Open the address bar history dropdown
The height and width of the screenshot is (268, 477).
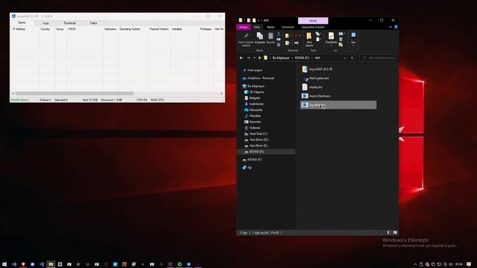point(344,58)
